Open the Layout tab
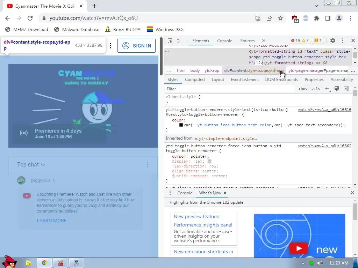The height and width of the screenshot is (268, 358). pos(218,80)
